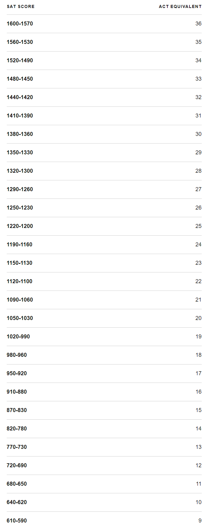Select the 1350-1330 score range
The height and width of the screenshot is (528, 210).
pyautogui.click(x=20, y=152)
